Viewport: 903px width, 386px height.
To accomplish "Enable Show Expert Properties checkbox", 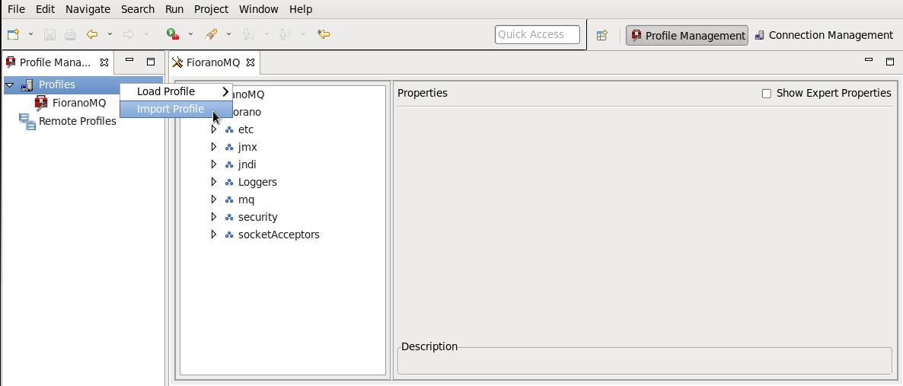I will coord(767,94).
